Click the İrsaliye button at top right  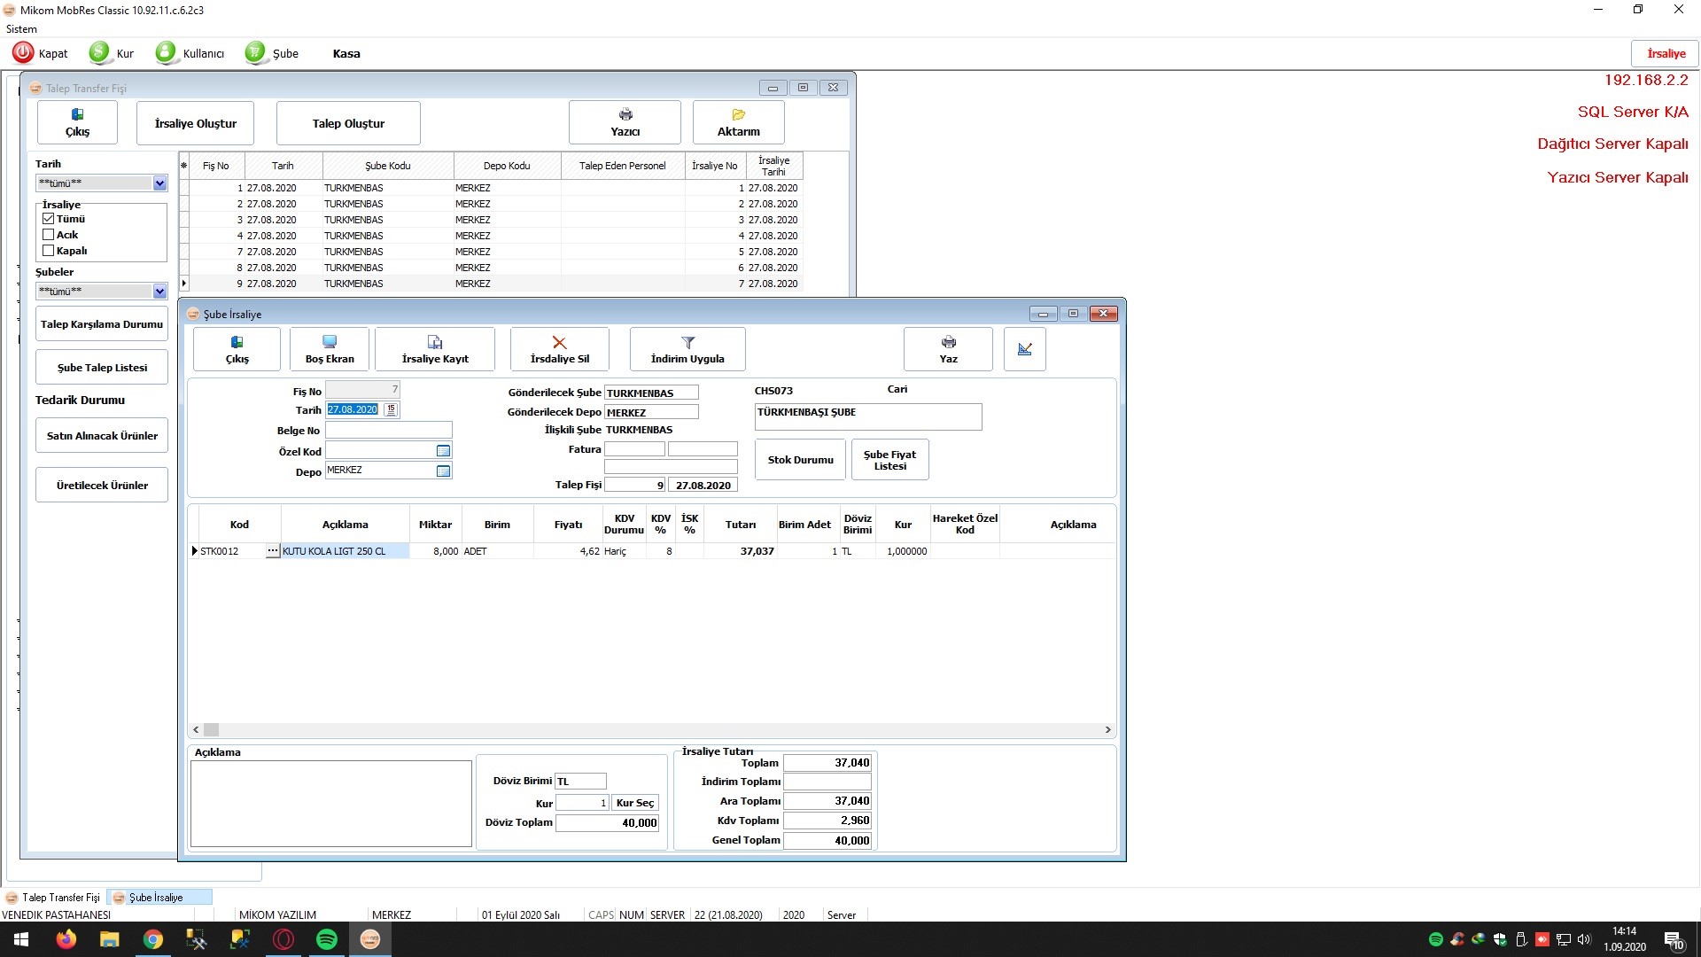click(1666, 53)
